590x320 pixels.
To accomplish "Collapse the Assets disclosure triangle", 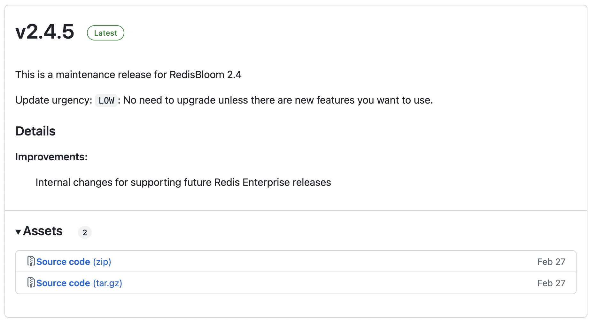I will pyautogui.click(x=18, y=232).
